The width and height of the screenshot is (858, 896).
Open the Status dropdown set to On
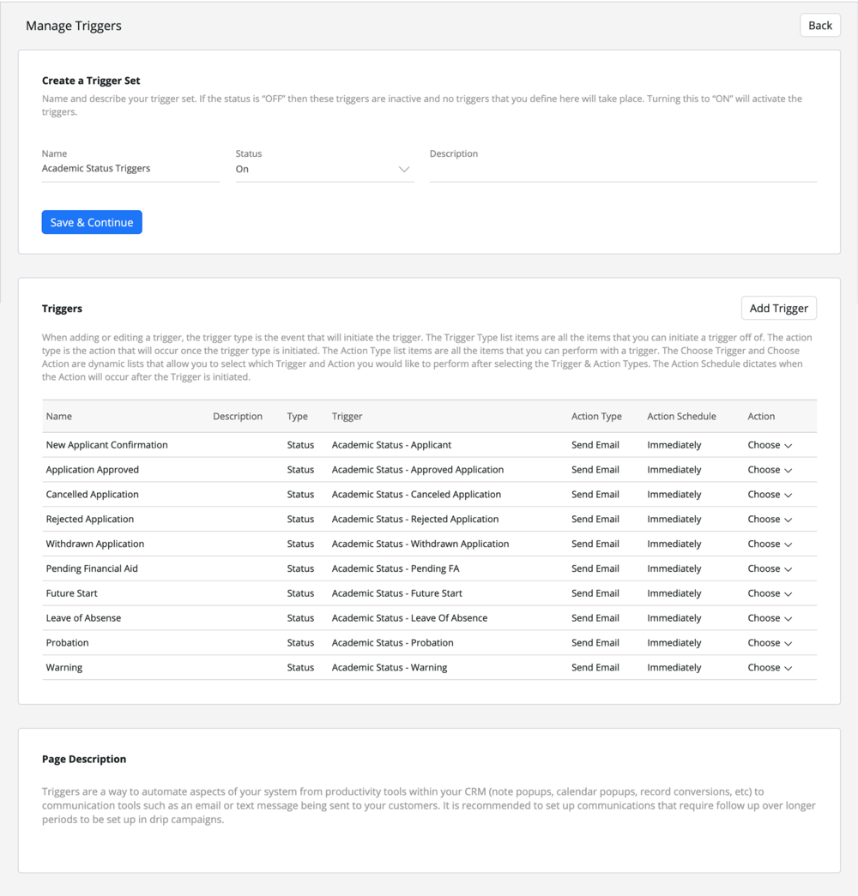(324, 169)
